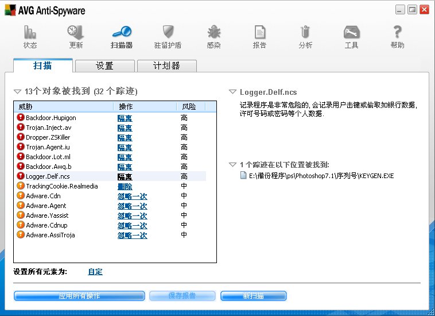Open the 隔离 action dropdown for Backdoor.Hupigon
This screenshot has height=316, width=435.
coord(125,118)
